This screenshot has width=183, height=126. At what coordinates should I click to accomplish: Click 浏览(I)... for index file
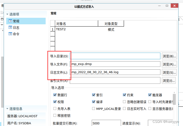coord(169,80)
